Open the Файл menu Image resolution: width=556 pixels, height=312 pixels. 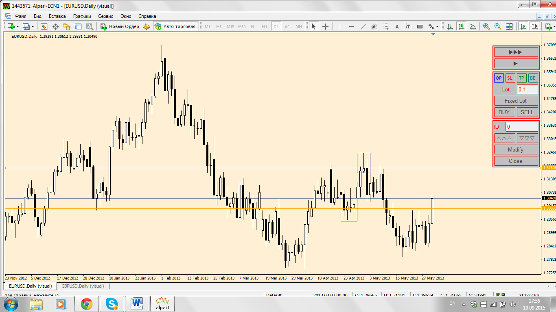pos(20,16)
